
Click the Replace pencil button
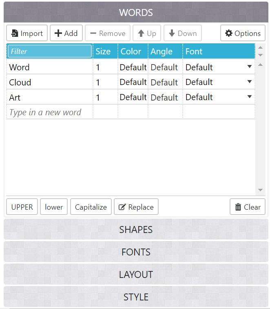136,207
